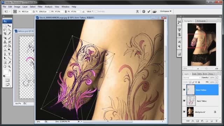Cancel the transform in options bar
Screen dimensions: 224x126
tap(144, 12)
